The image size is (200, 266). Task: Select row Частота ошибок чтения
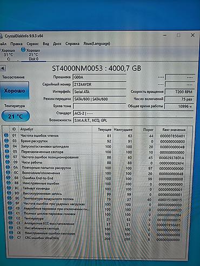pyautogui.click(x=95, y=136)
